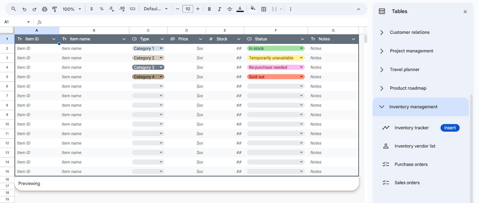Click the formula bar fx field
Viewport: 479px width, 203px height.
[203, 22]
